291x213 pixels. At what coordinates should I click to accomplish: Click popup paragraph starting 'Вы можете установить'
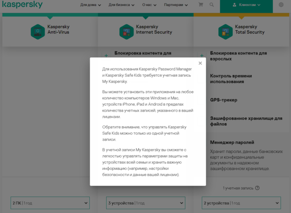[x=148, y=104]
